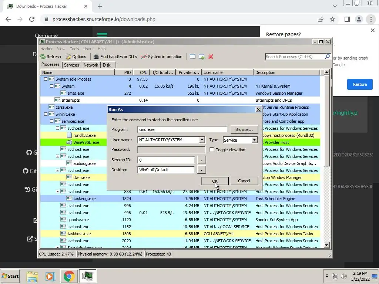This screenshot has width=379, height=284.
Task: Click OK in Run As dialog
Action: pyautogui.click(x=215, y=181)
